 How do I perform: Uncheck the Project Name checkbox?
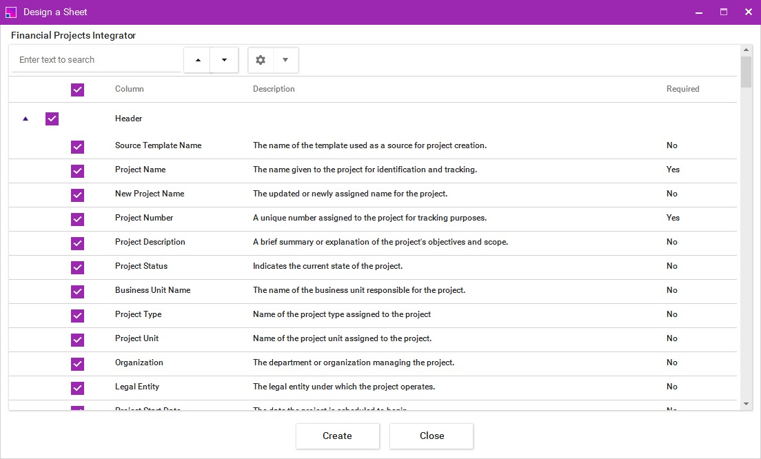78,172
